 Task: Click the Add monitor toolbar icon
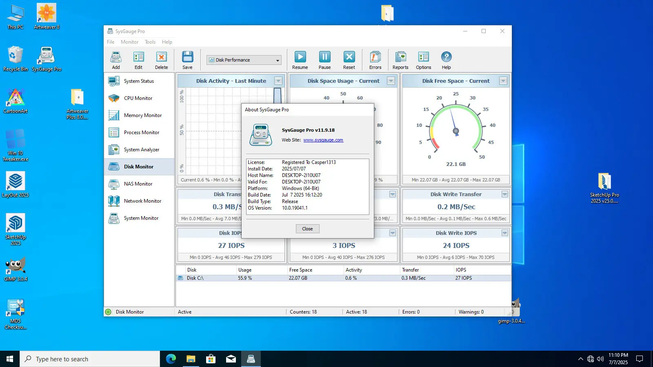(x=115, y=60)
